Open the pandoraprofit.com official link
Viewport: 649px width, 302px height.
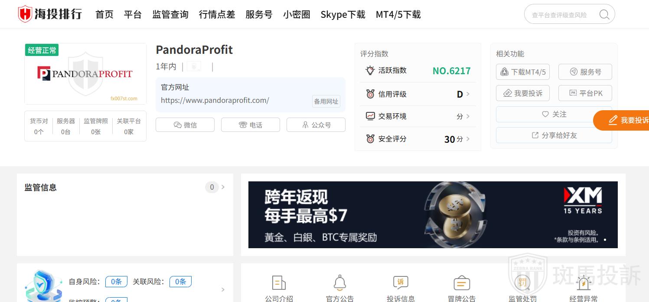click(215, 100)
